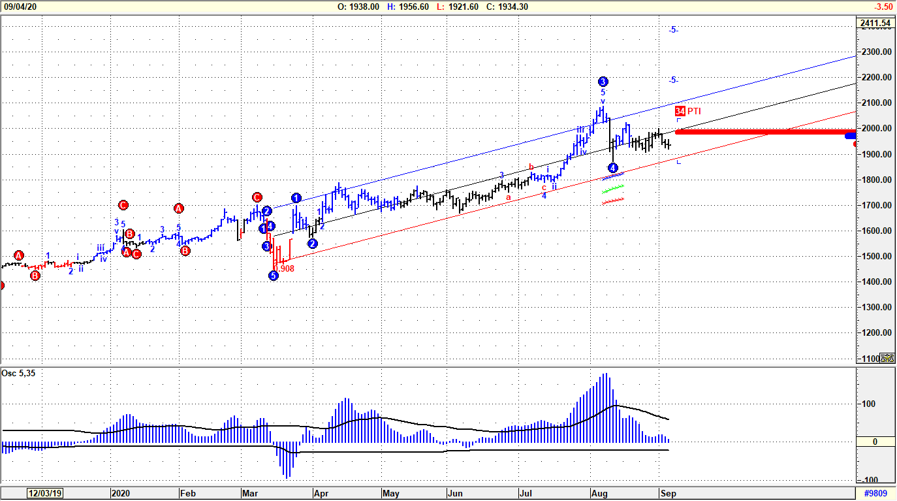Click the red dot marker on price axis
This screenshot has width=897, height=501.
coord(893,144)
